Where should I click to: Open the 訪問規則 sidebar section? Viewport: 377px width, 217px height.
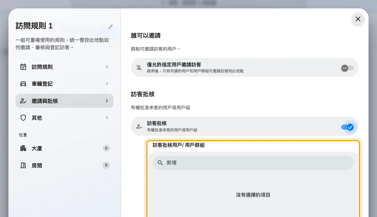64,67
